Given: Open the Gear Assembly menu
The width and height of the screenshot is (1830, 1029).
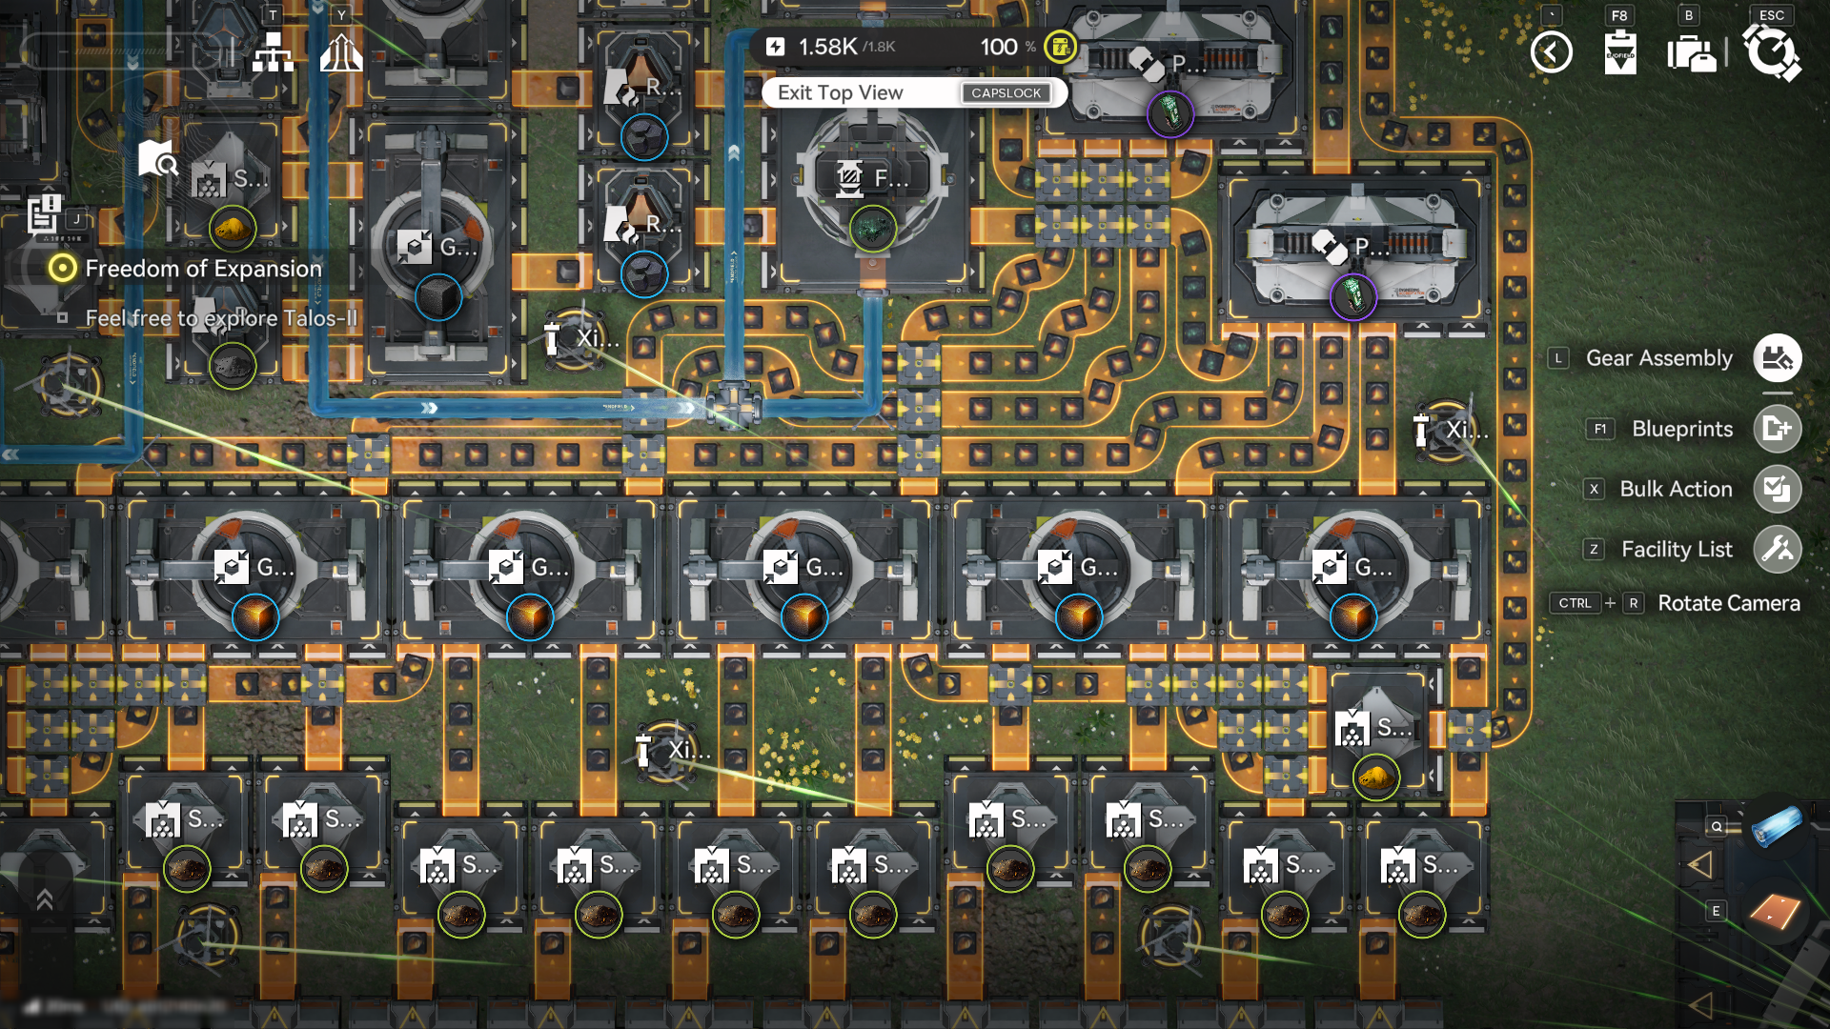Looking at the screenshot, I should pyautogui.click(x=1777, y=358).
